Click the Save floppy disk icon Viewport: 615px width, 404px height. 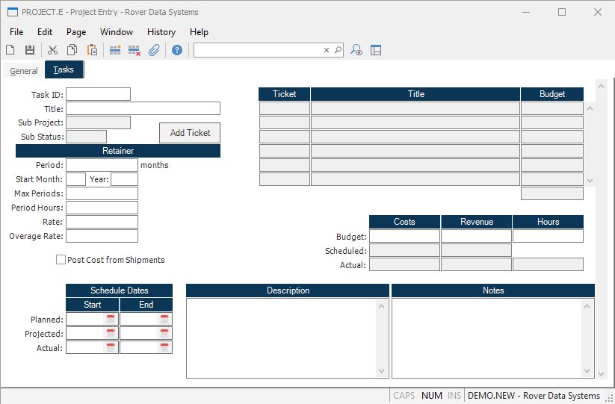[x=30, y=50]
